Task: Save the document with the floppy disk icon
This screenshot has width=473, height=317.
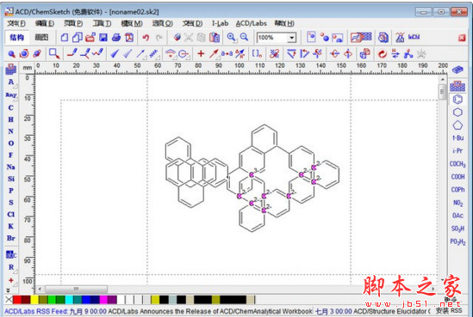Action: pyautogui.click(x=103, y=37)
